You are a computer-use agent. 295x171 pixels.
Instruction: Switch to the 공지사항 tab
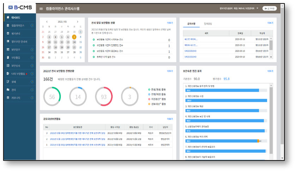pyautogui.click(x=191, y=24)
